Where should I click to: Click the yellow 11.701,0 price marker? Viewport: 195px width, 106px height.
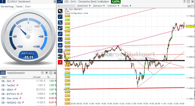(x=190, y=26)
